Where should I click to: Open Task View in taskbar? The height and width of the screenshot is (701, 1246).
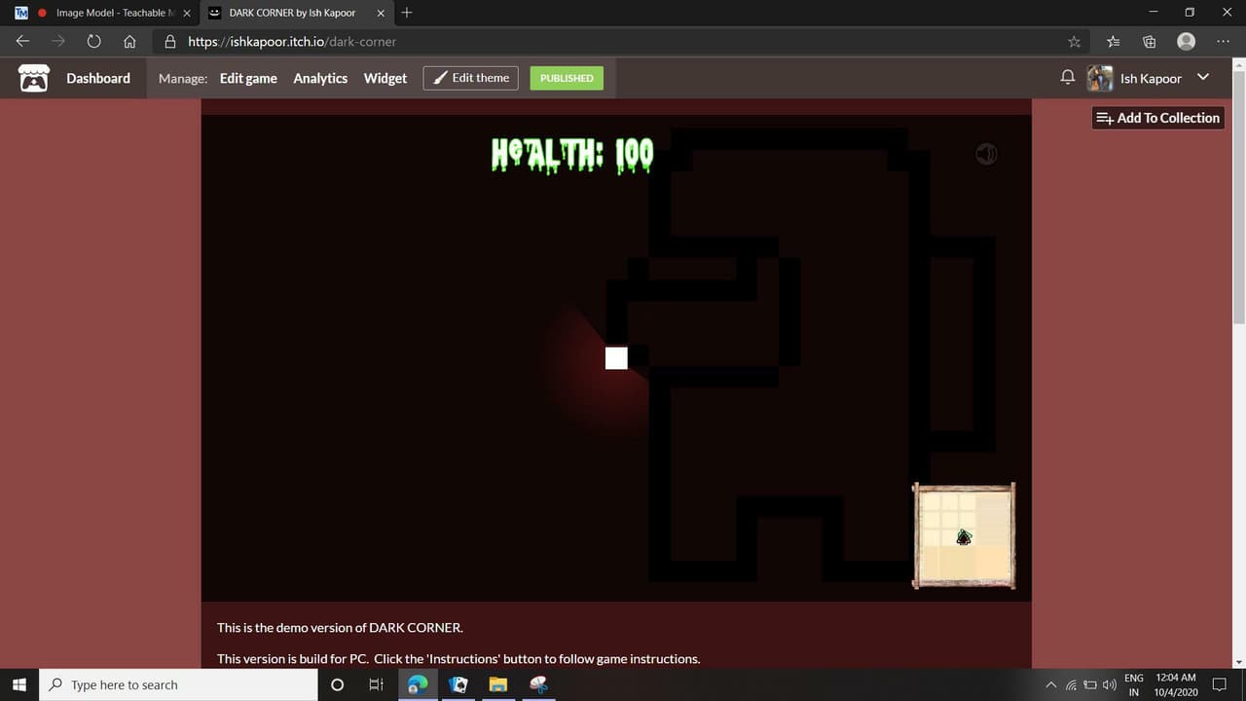(x=377, y=684)
